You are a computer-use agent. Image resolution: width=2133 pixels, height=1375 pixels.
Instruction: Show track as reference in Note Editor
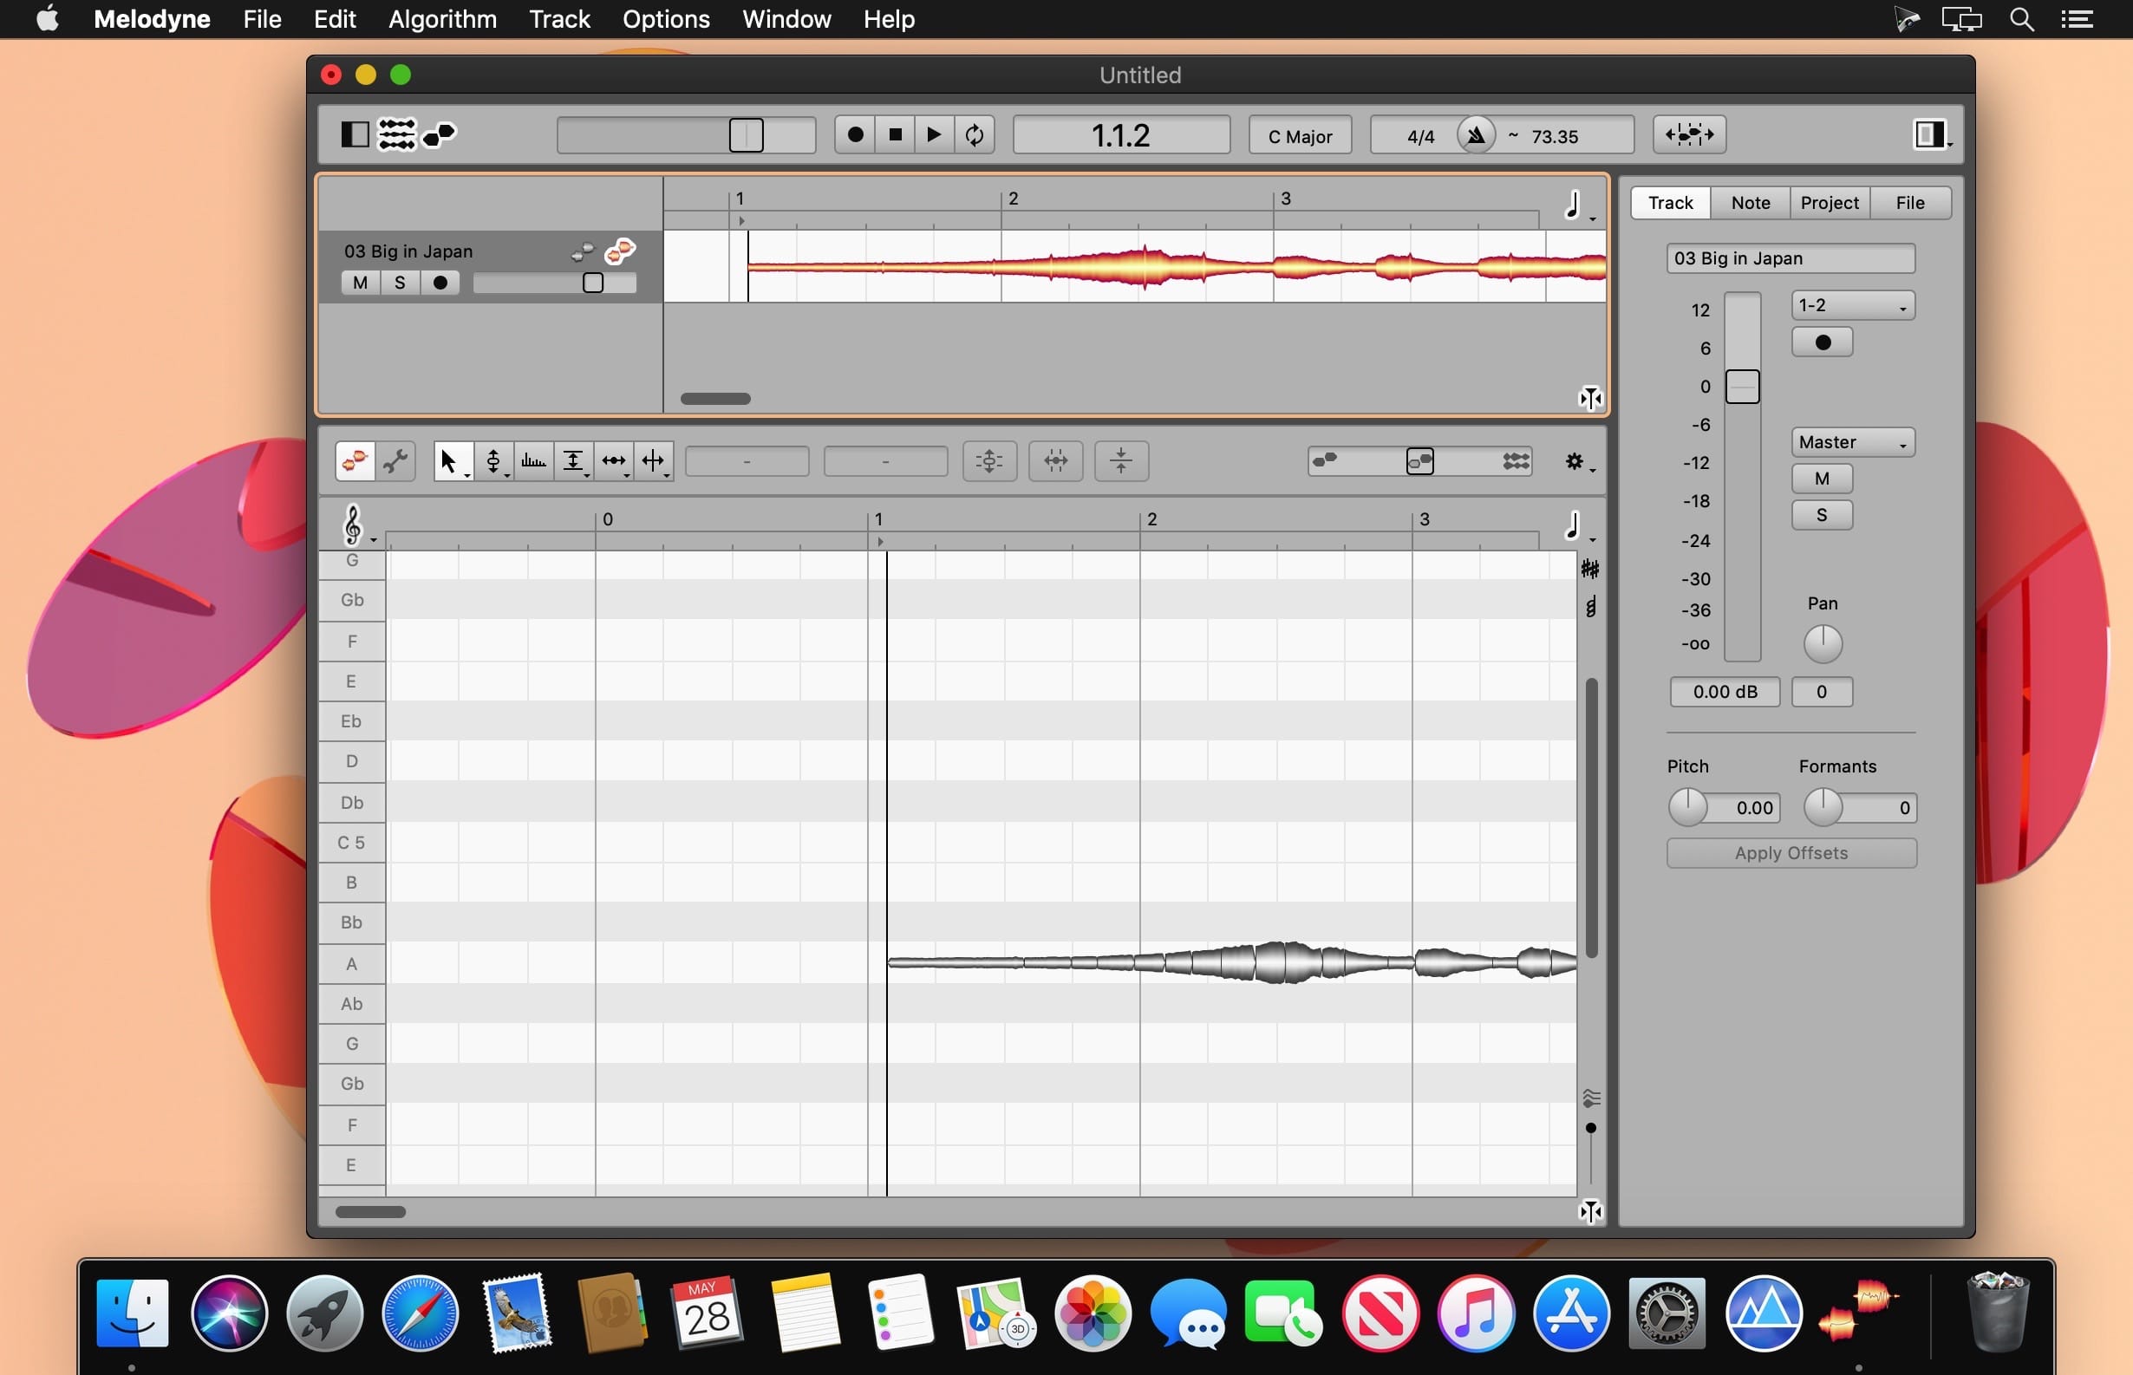tap(582, 252)
